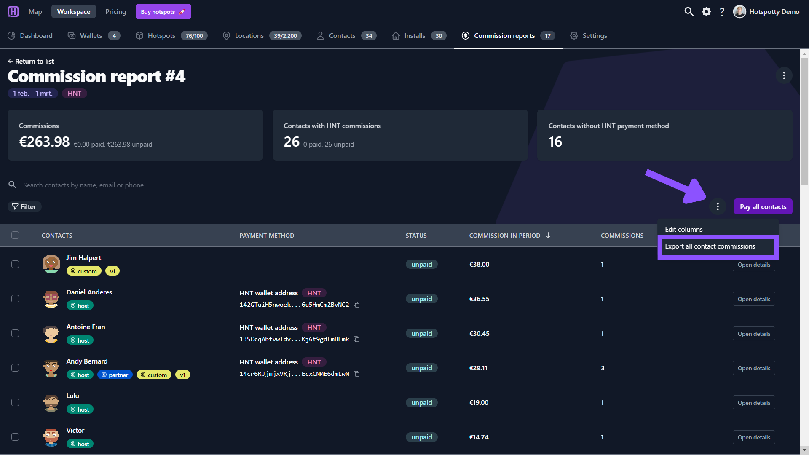
Task: Open the report's three-dot menu near title
Action: (784, 75)
